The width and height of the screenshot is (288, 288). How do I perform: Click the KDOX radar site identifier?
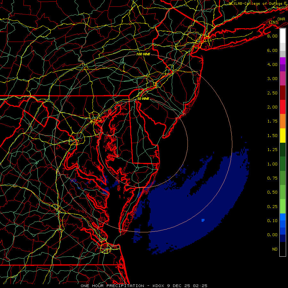point(159,286)
